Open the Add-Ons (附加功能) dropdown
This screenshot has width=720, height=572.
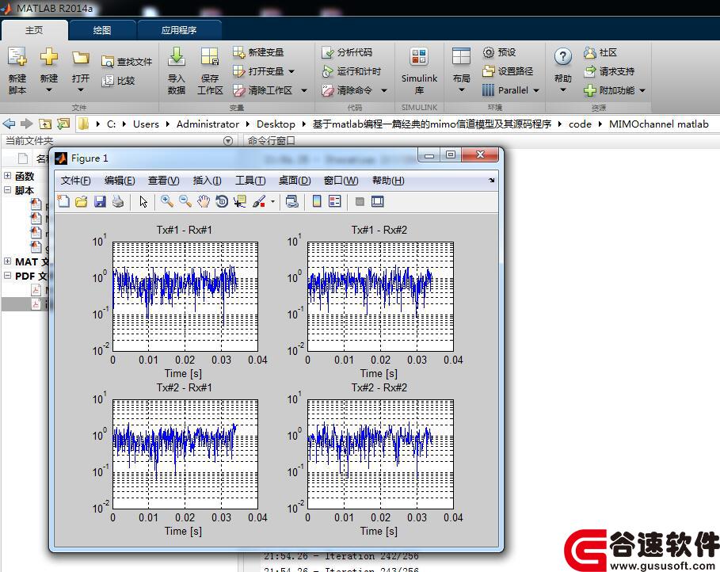point(642,90)
